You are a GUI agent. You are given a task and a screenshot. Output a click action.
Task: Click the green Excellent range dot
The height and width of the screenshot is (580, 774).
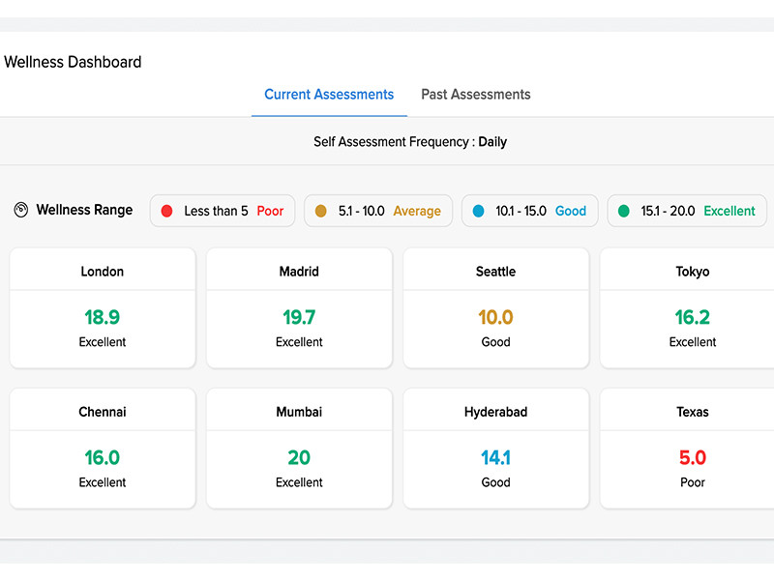[624, 211]
